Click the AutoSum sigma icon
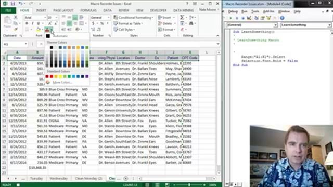Viewport: 333px width, 187px height. click(x=182, y=17)
